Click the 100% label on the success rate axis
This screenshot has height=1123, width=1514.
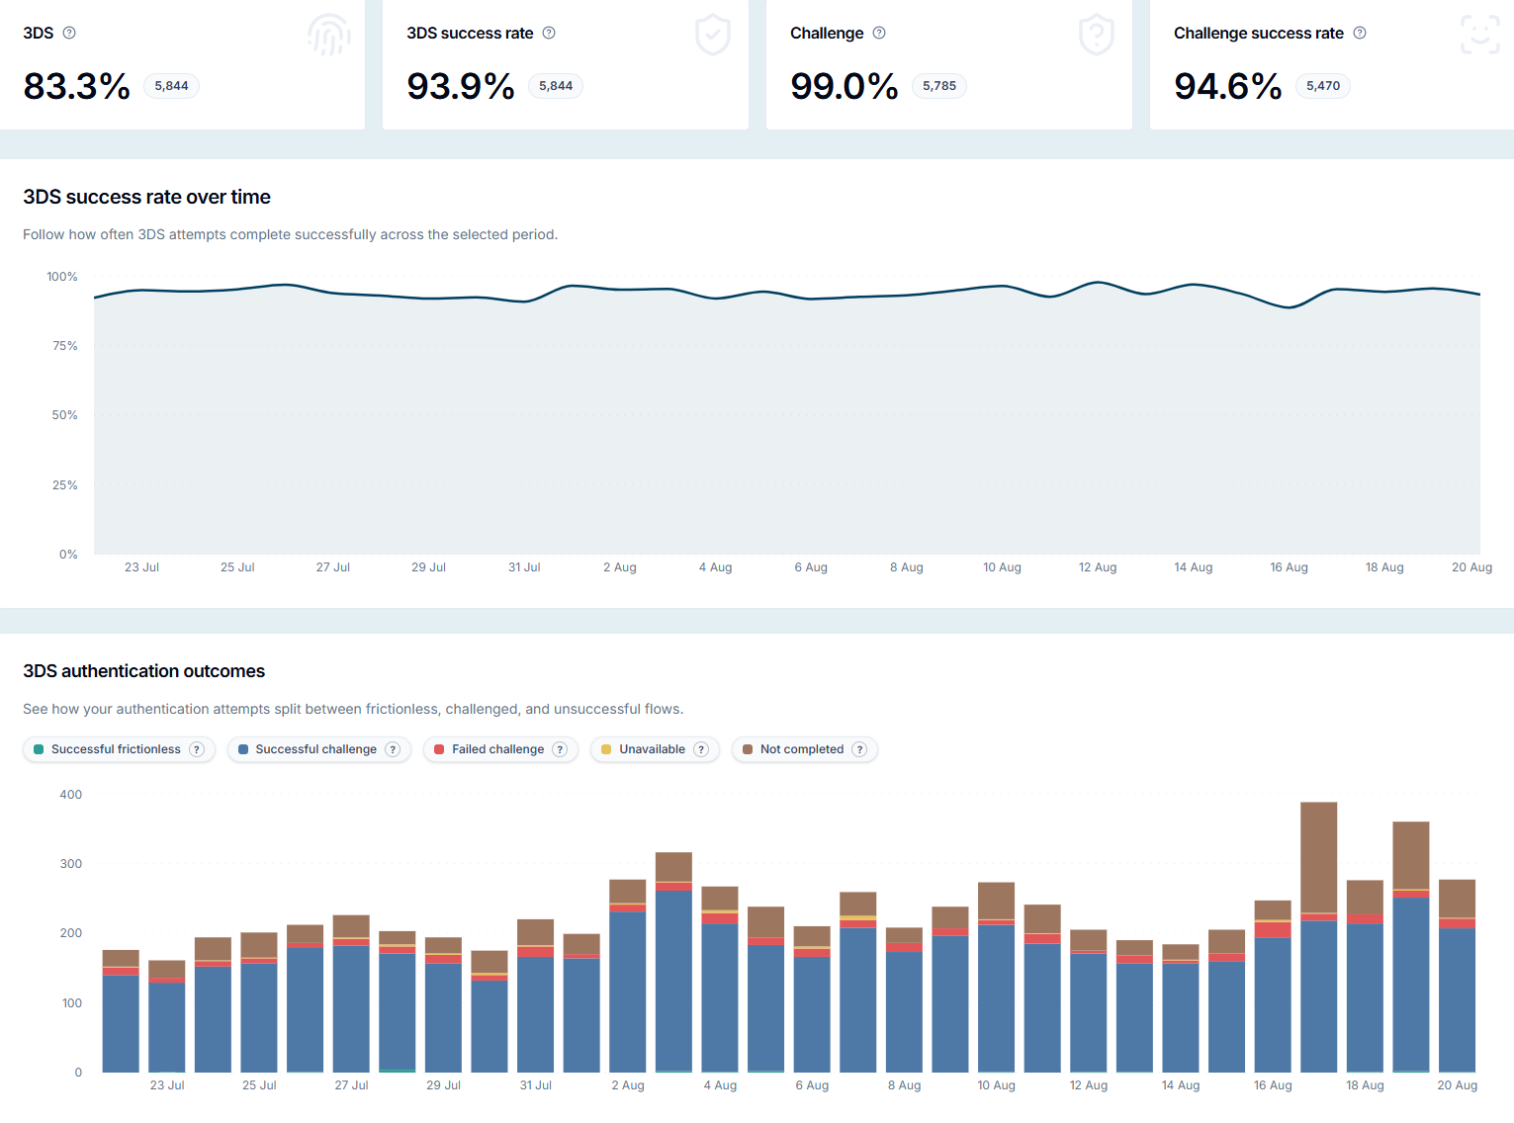[x=62, y=277]
